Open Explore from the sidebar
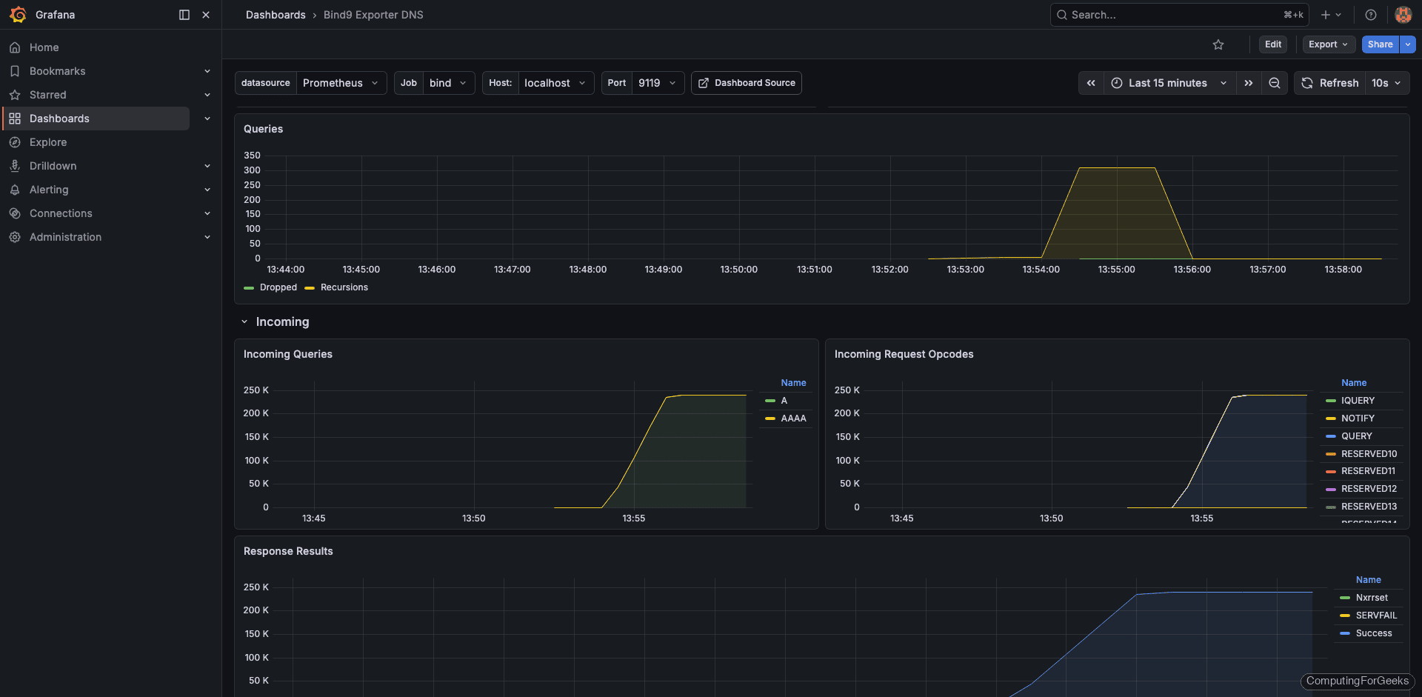The height and width of the screenshot is (697, 1422). (48, 141)
